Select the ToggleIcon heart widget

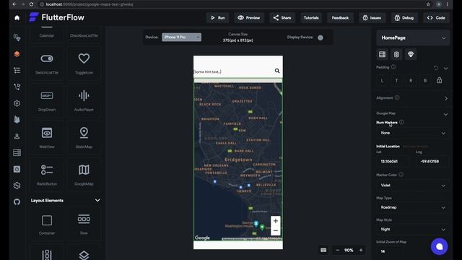[x=84, y=64]
